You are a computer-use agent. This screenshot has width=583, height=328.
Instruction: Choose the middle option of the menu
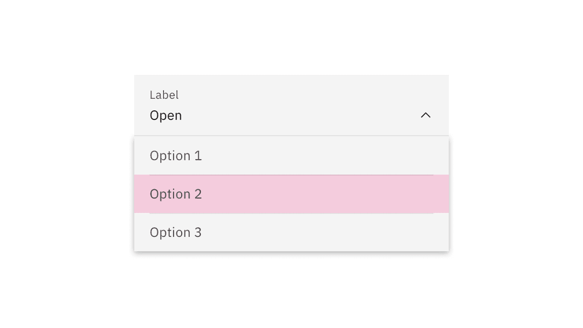point(291,194)
